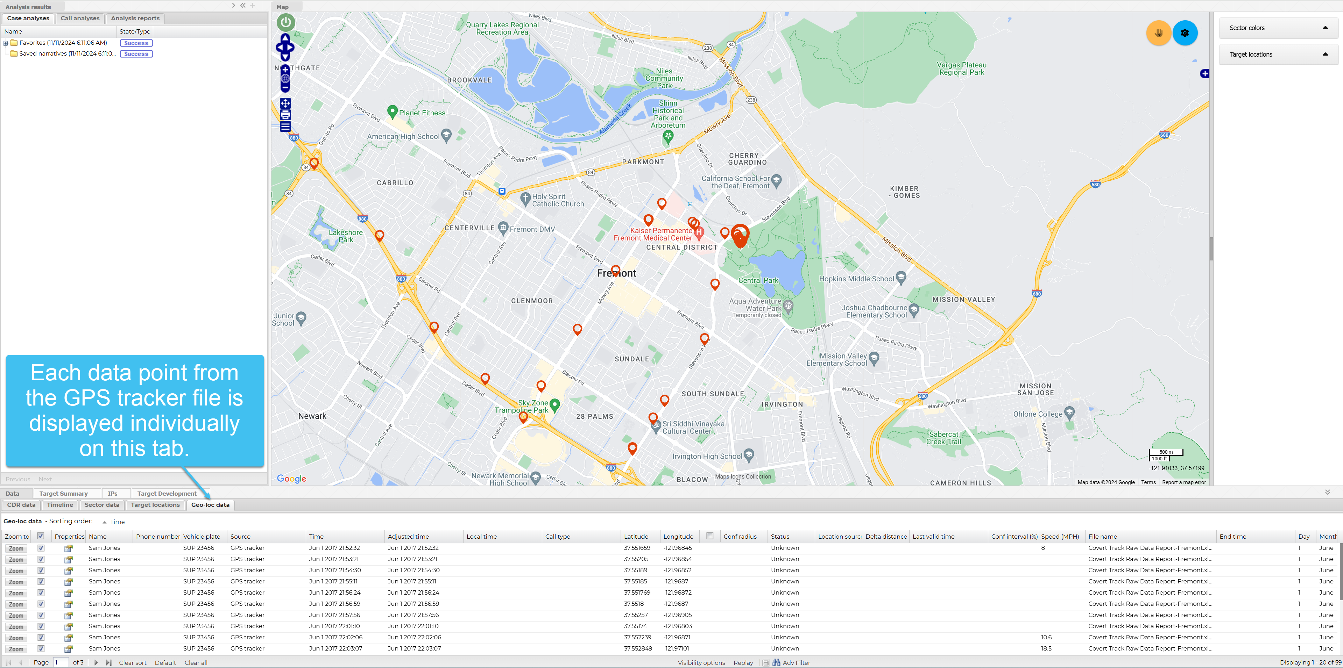Toggle the Conf radius column checkbox
The image size is (1343, 668).
[x=709, y=536]
